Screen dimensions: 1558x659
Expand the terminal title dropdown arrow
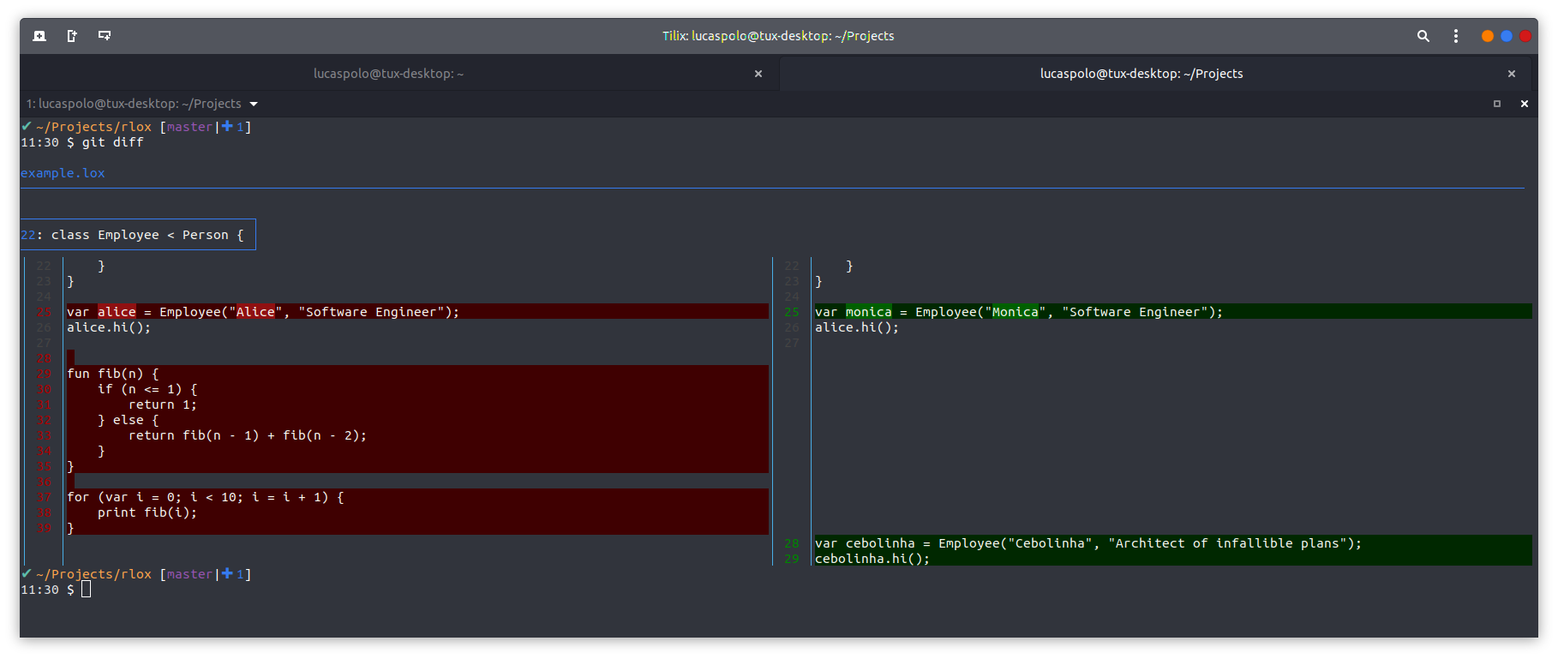[x=254, y=104]
